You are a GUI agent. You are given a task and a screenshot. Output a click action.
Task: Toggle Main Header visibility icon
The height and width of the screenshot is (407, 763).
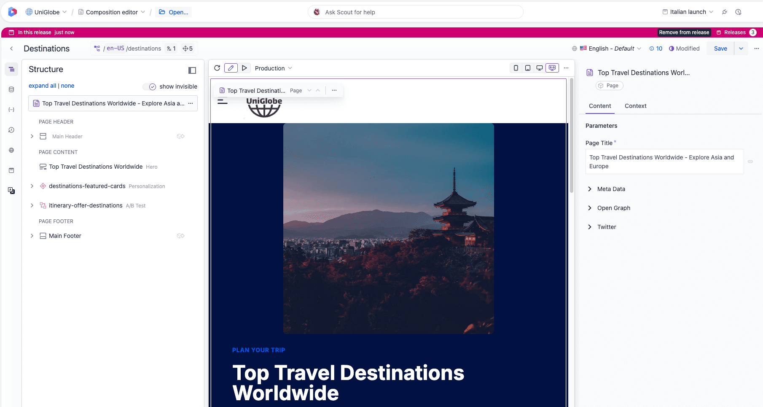point(180,136)
